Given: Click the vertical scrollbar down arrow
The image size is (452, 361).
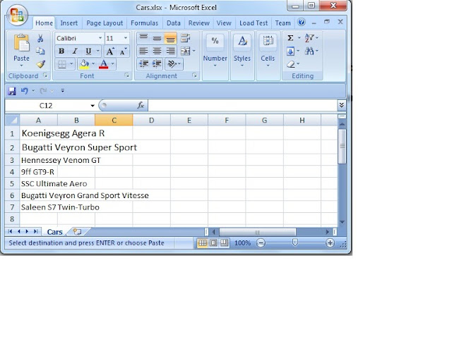Looking at the screenshot, I should pos(342,222).
